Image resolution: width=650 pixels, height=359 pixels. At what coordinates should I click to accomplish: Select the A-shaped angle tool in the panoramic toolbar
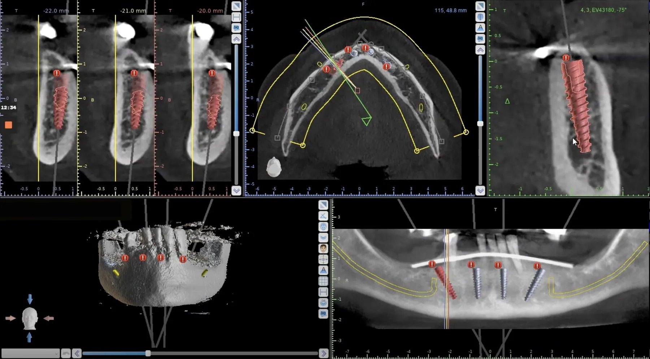323,270
